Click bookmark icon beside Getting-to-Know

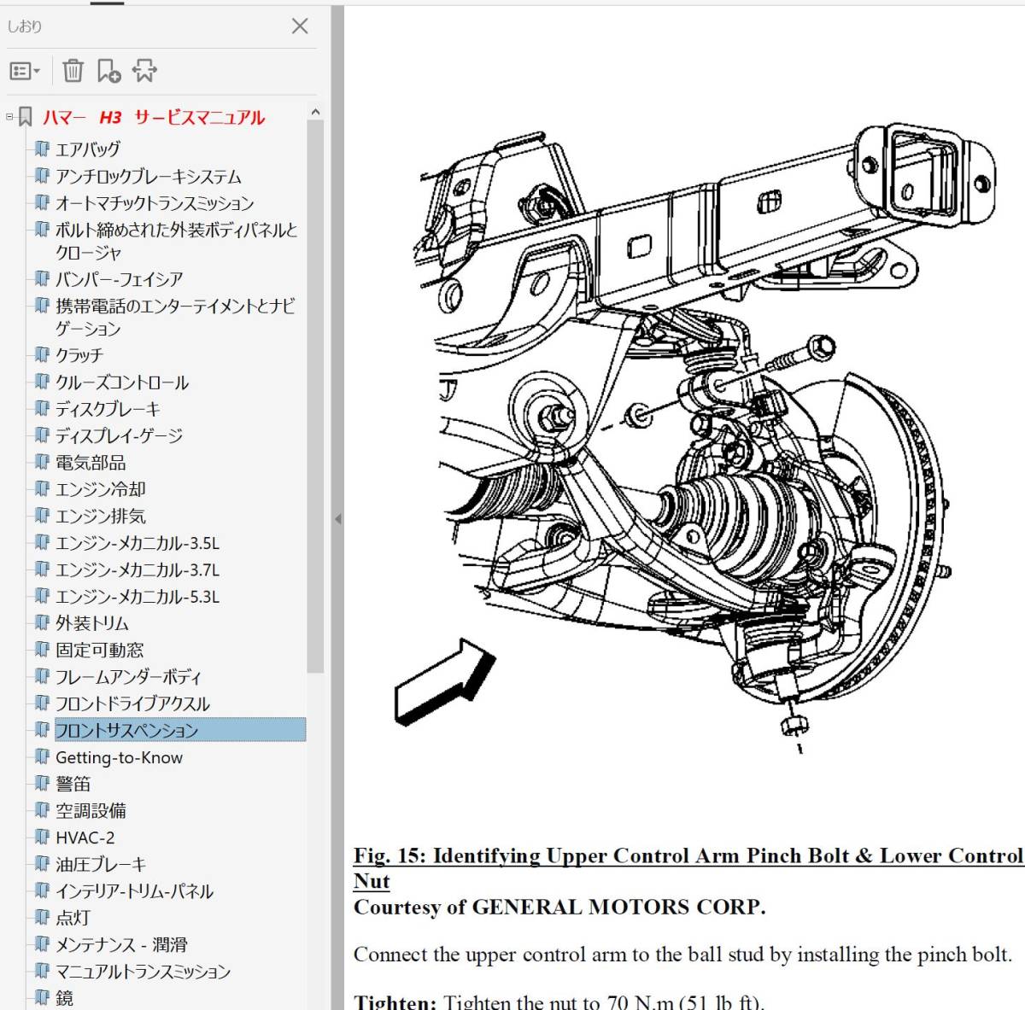click(x=42, y=756)
